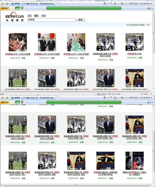Open 페이지(P) menu in top window

click(x=134, y=4)
